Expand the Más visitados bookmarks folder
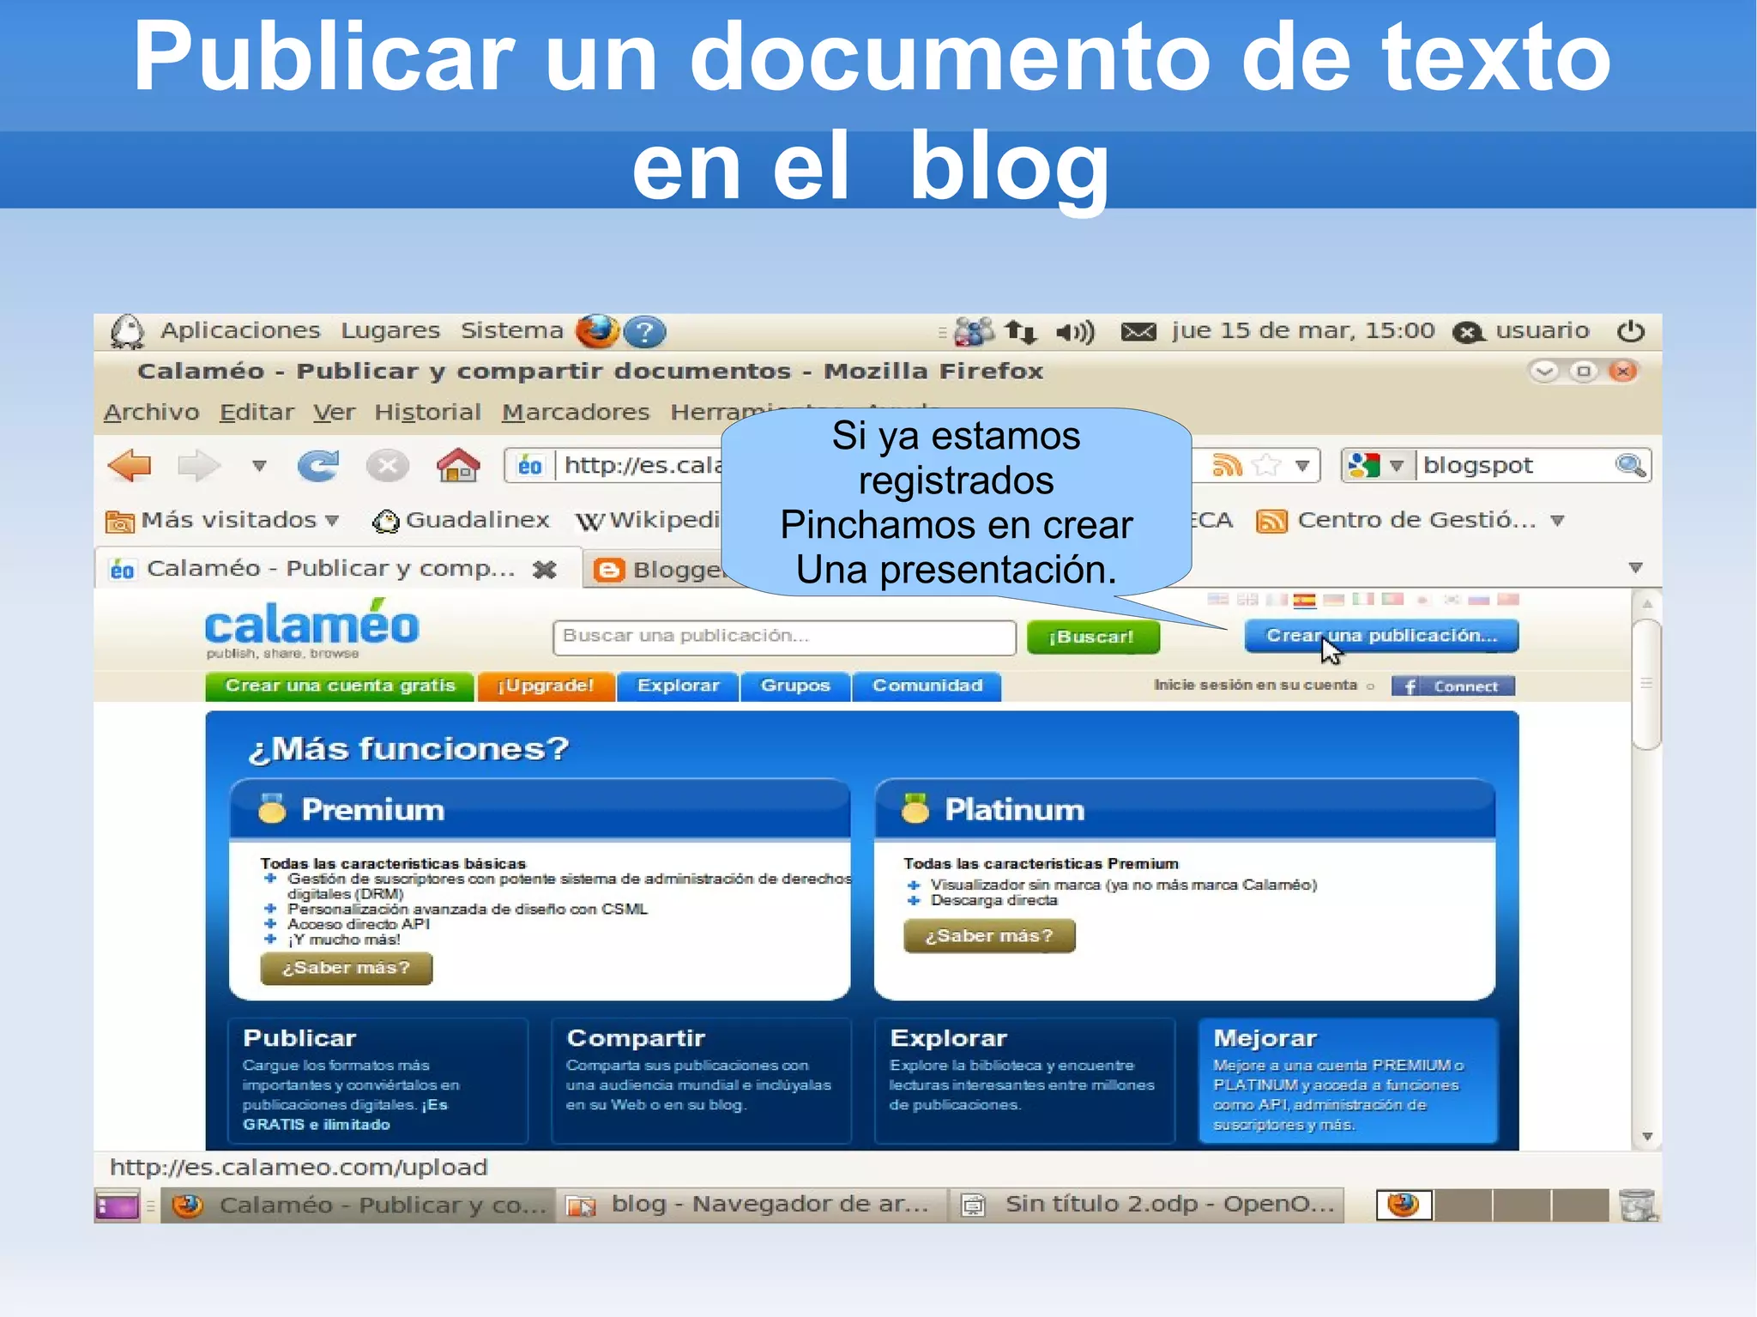Viewport: 1757px width, 1317px height. click(x=223, y=520)
